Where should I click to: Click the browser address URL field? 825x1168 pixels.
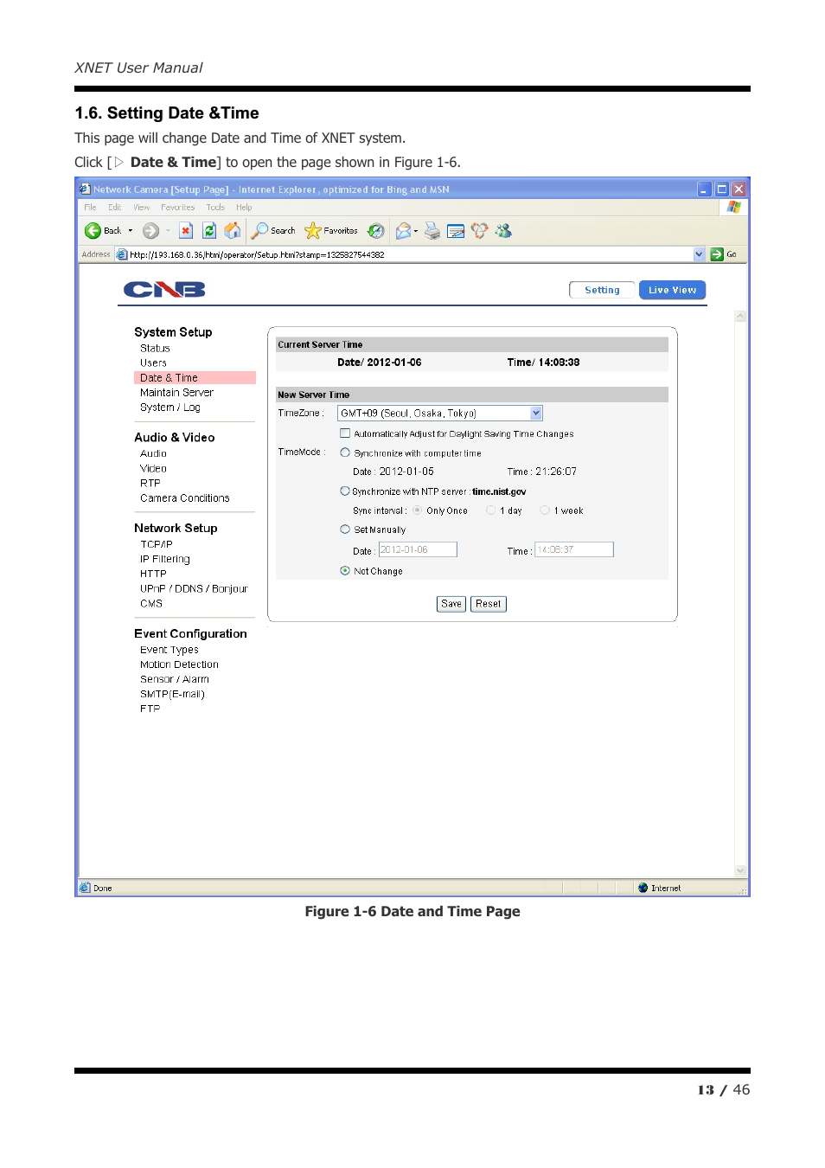(x=410, y=254)
